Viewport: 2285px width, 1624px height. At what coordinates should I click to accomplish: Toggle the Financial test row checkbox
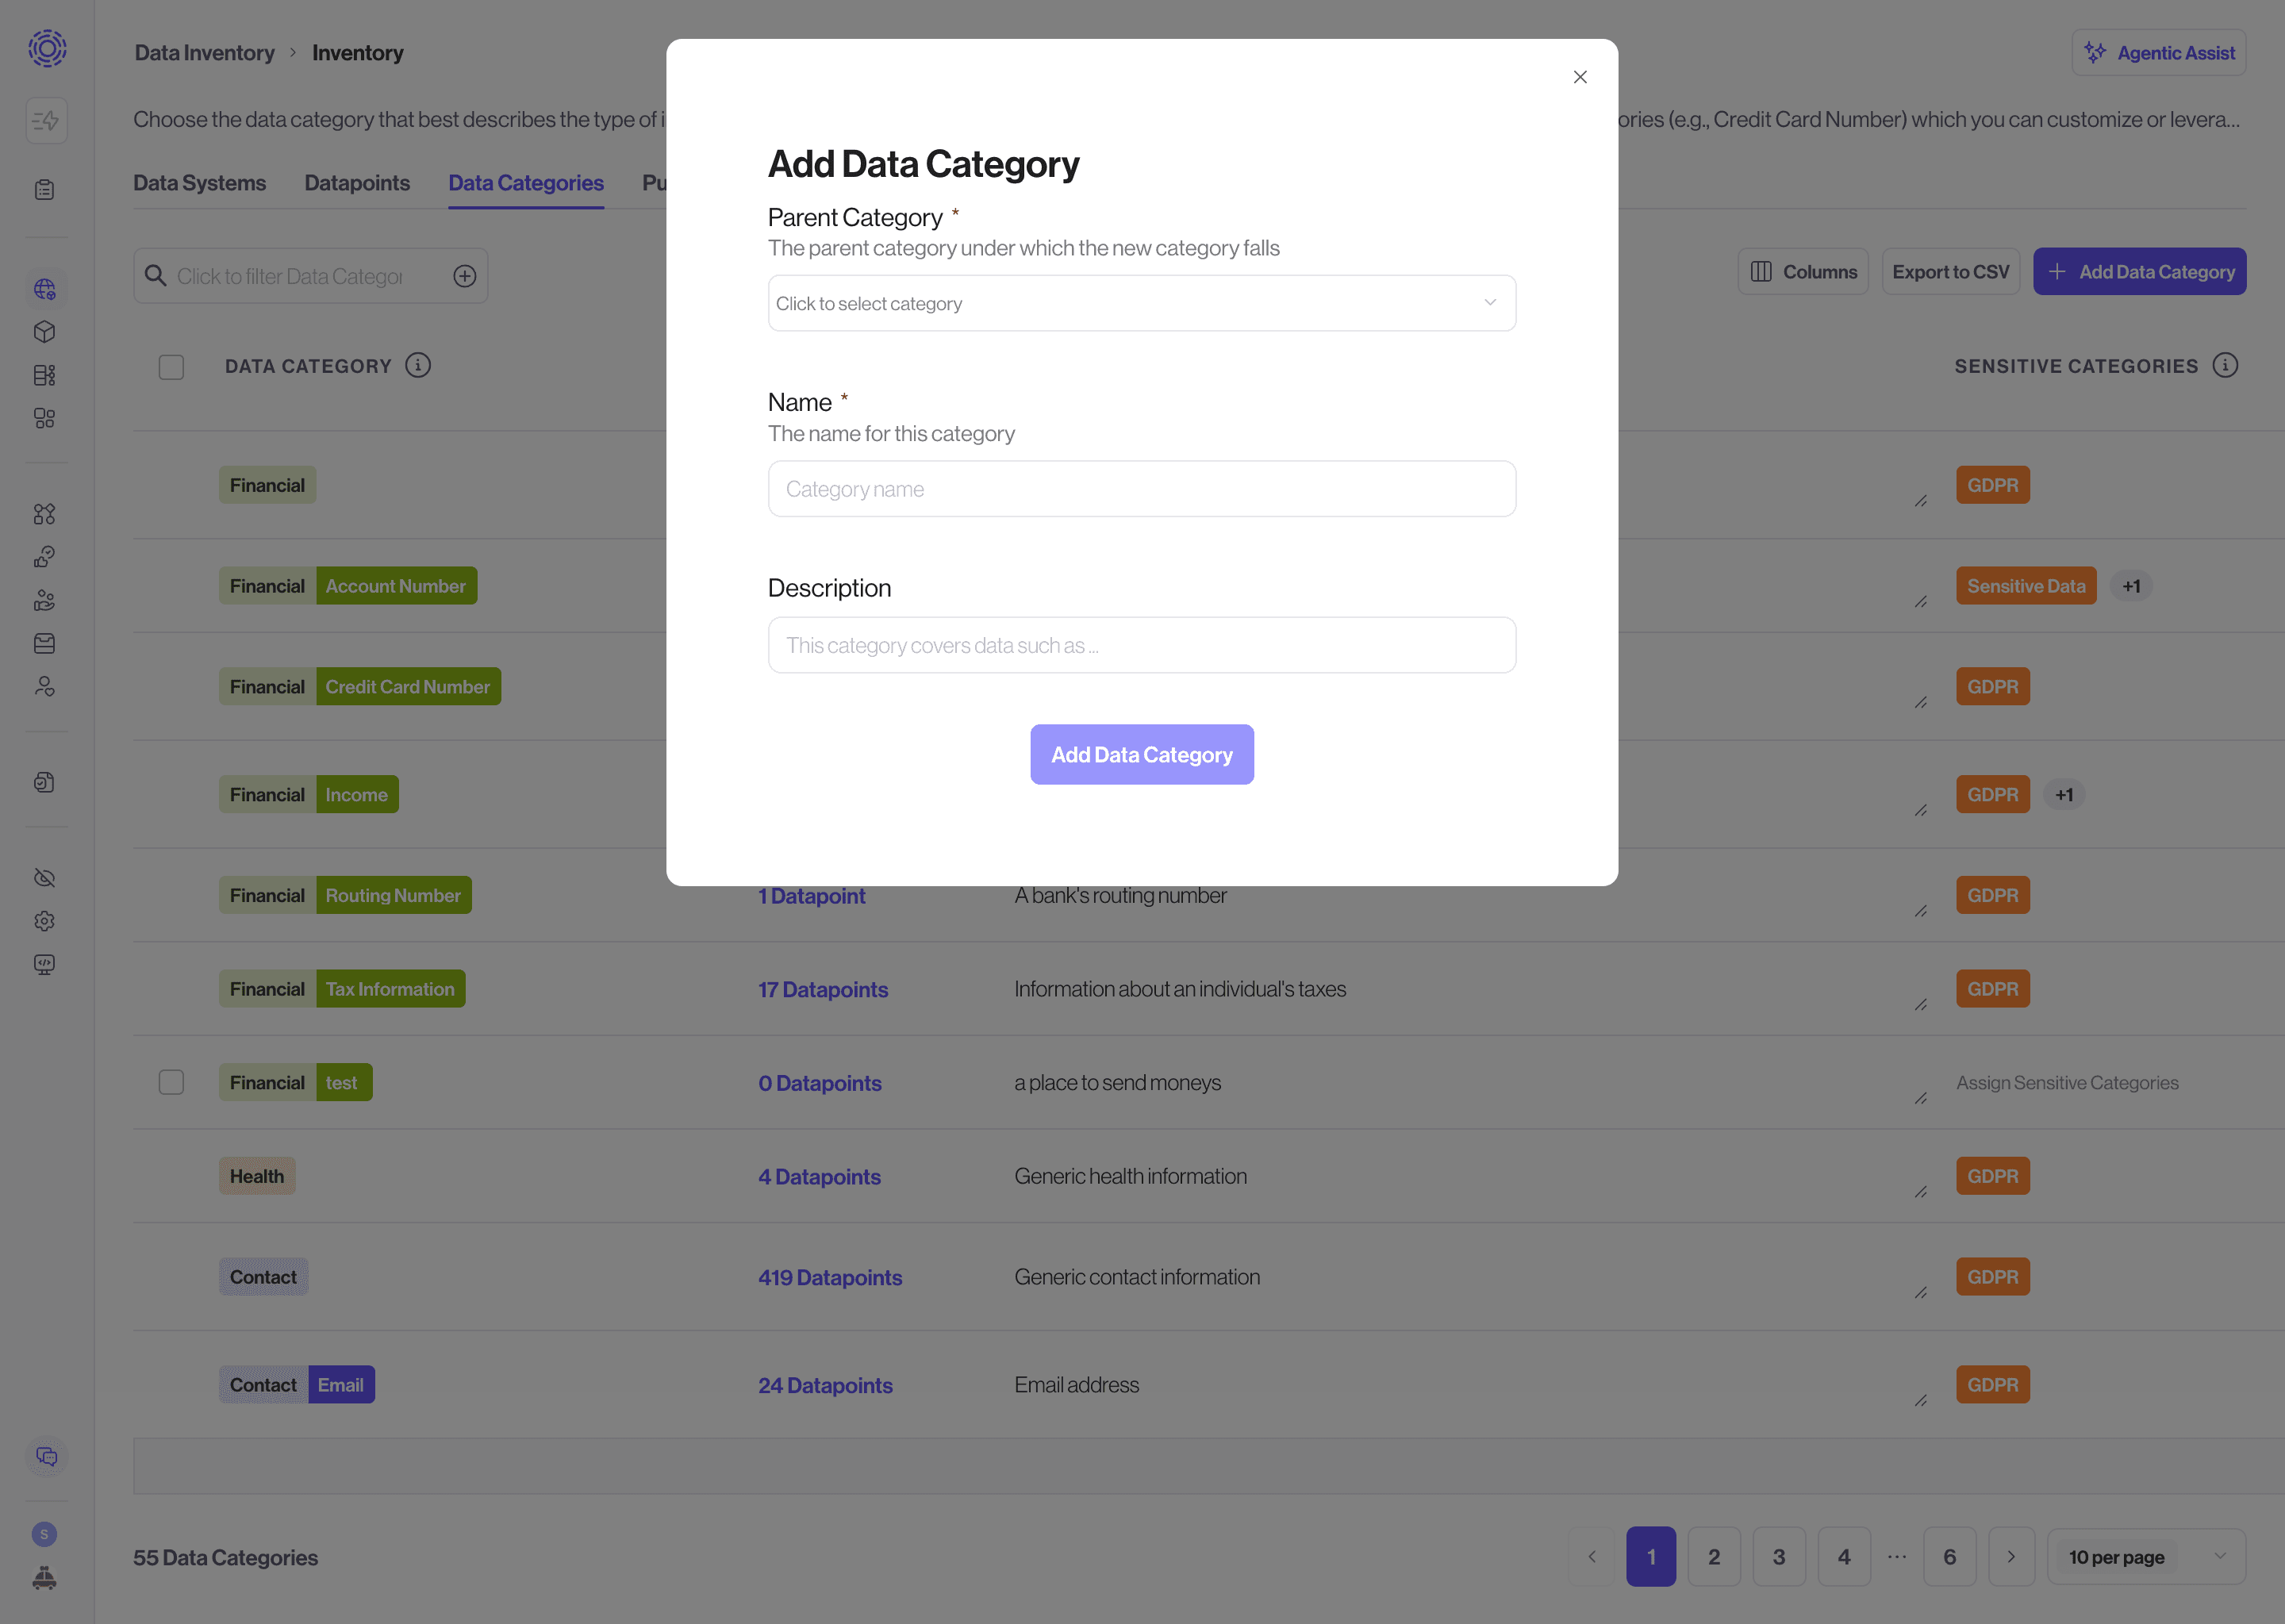click(x=171, y=1083)
